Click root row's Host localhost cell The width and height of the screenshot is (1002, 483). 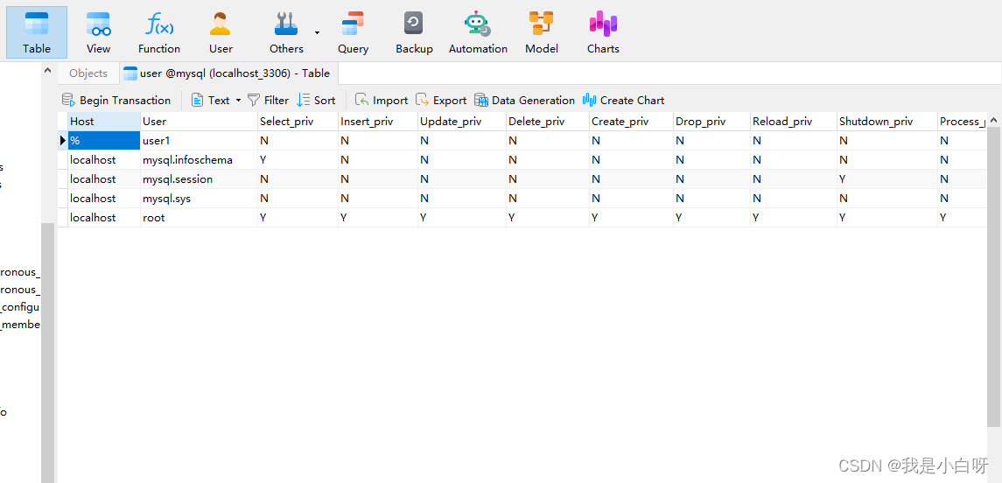104,217
